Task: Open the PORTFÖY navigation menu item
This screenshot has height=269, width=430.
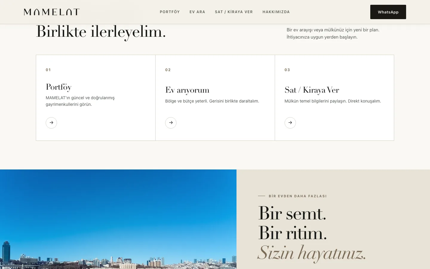Action: tap(170, 12)
